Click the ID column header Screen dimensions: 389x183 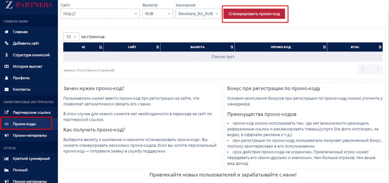pos(83,47)
